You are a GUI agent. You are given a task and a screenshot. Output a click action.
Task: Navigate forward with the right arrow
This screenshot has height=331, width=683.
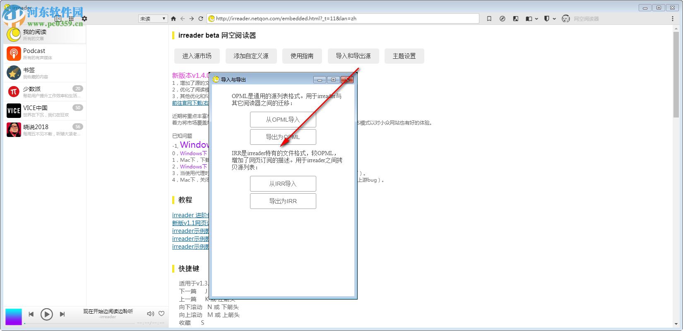(192, 19)
